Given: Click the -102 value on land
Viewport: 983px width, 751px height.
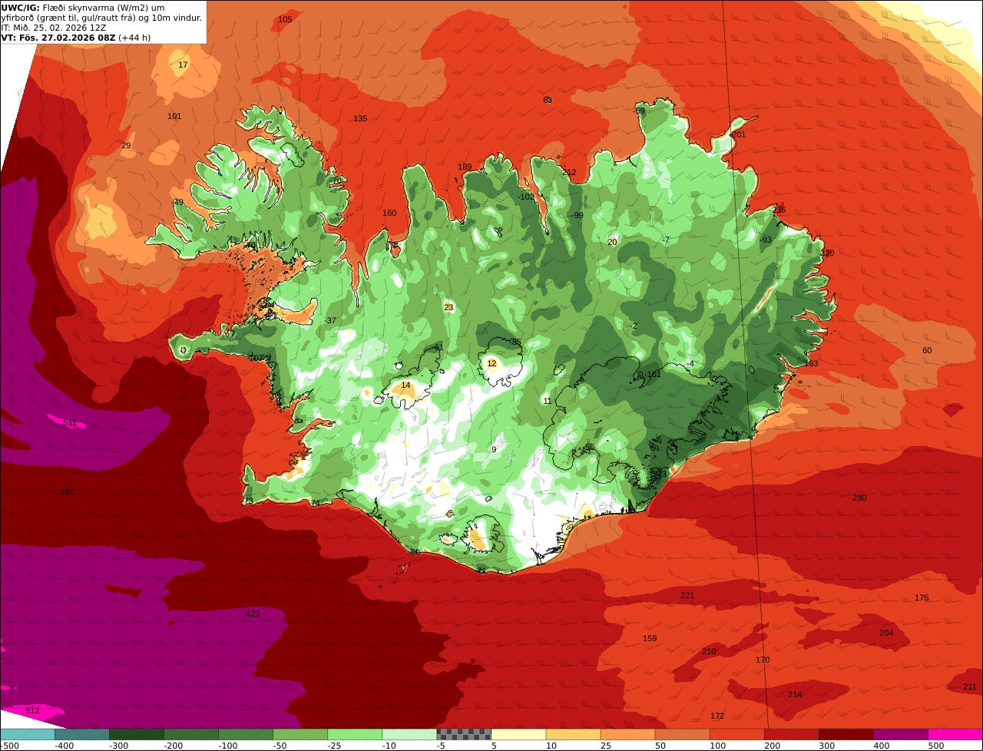Looking at the screenshot, I should click(x=526, y=197).
